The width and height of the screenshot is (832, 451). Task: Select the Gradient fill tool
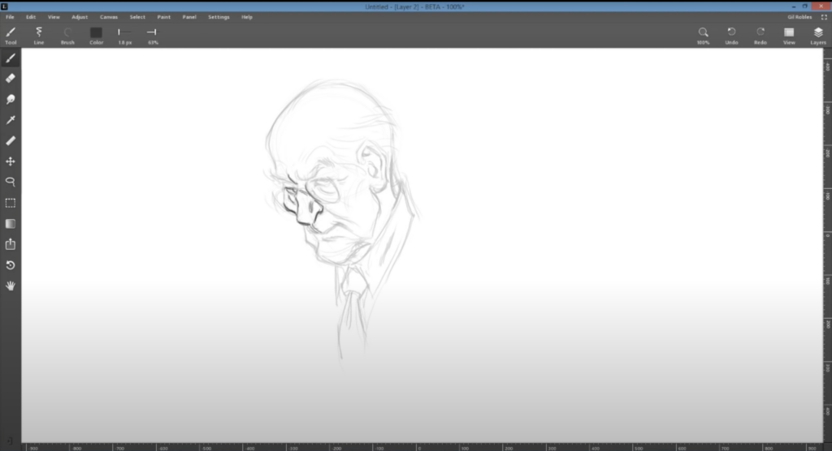coord(10,224)
